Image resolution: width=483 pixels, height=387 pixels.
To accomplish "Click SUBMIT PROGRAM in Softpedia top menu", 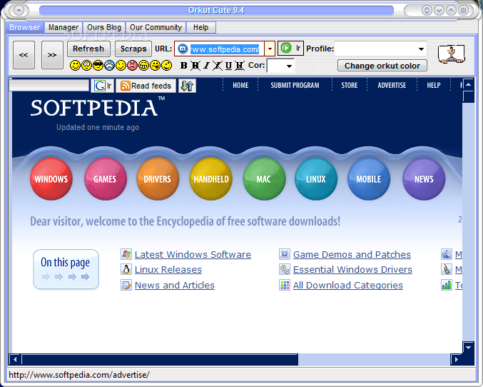I will (x=295, y=85).
